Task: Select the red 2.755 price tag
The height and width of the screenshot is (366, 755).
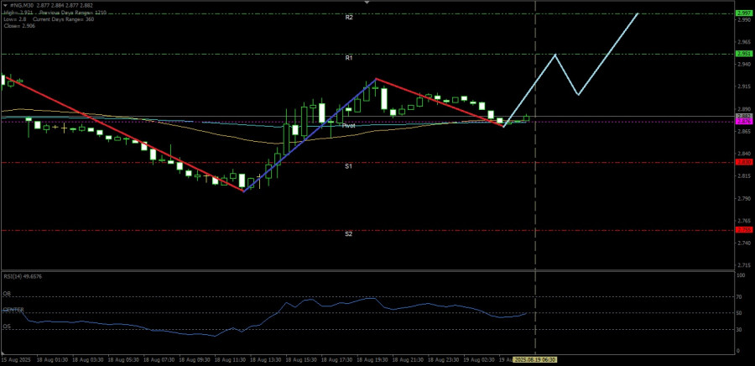Action: point(744,230)
